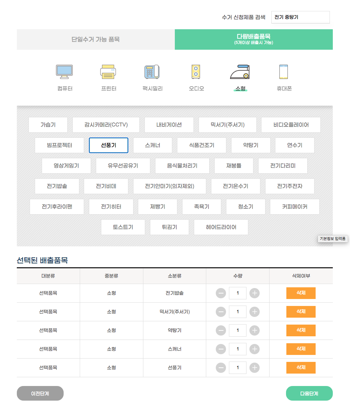
Task: Delete the 약탕기 row
Action: click(301, 330)
